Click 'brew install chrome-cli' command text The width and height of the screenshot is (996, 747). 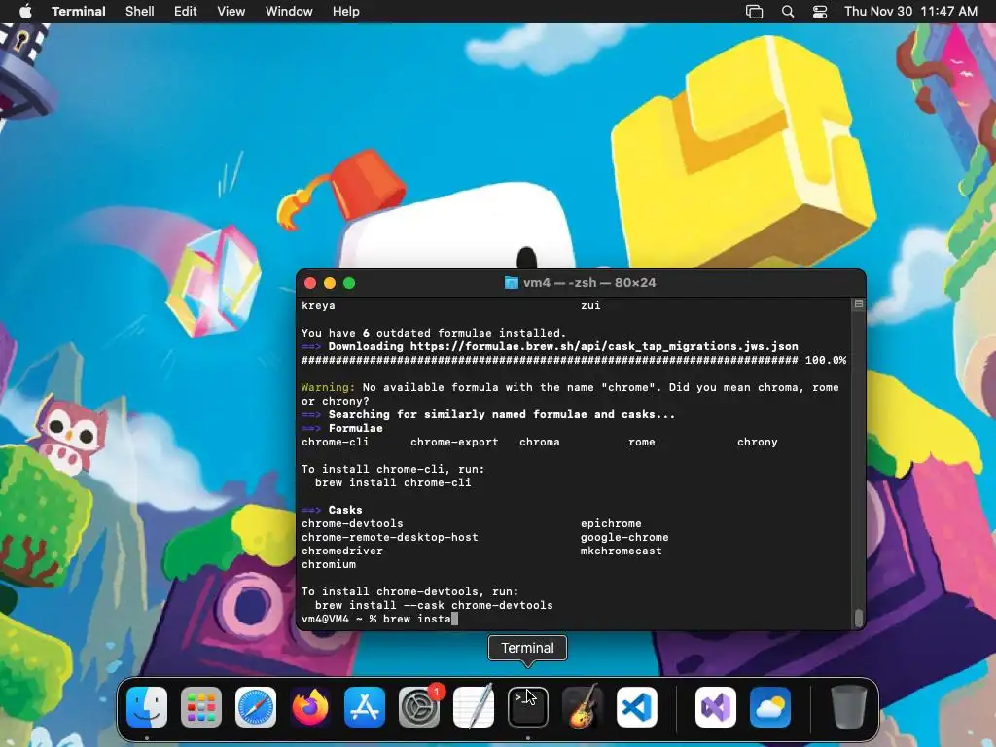(x=393, y=482)
